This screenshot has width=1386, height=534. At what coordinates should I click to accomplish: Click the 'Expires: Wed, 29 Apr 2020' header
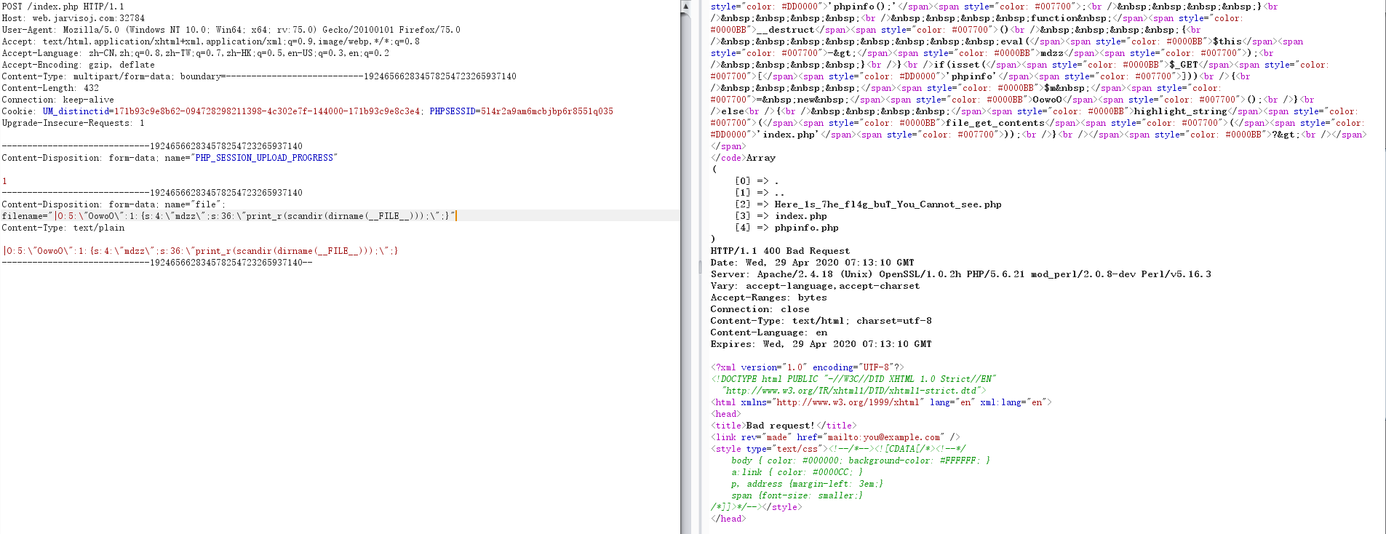821,344
